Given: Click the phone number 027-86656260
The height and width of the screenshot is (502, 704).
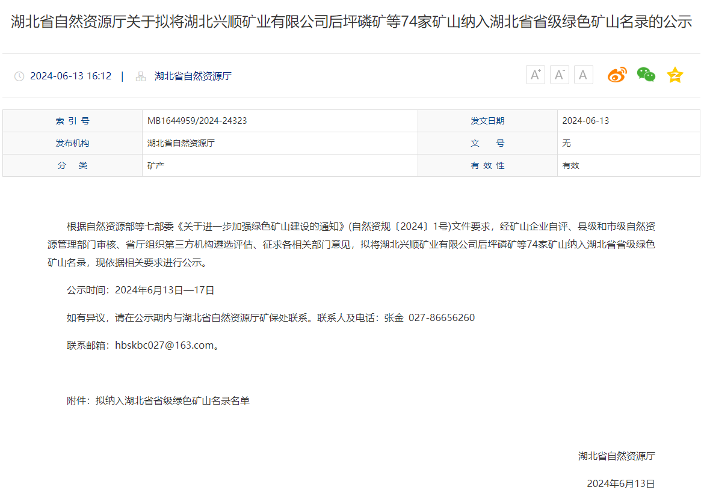Looking at the screenshot, I should (441, 317).
